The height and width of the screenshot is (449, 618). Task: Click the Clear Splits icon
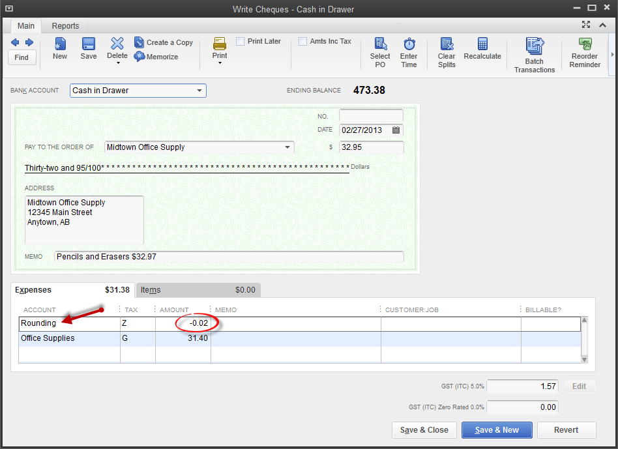pyautogui.click(x=447, y=44)
